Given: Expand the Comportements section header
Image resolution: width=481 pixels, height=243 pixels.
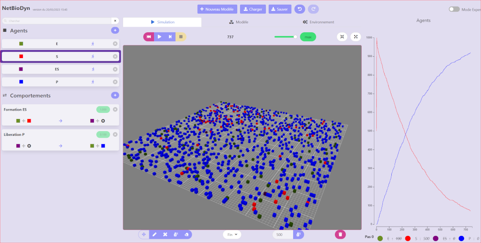Looking at the screenshot, I should [x=30, y=96].
